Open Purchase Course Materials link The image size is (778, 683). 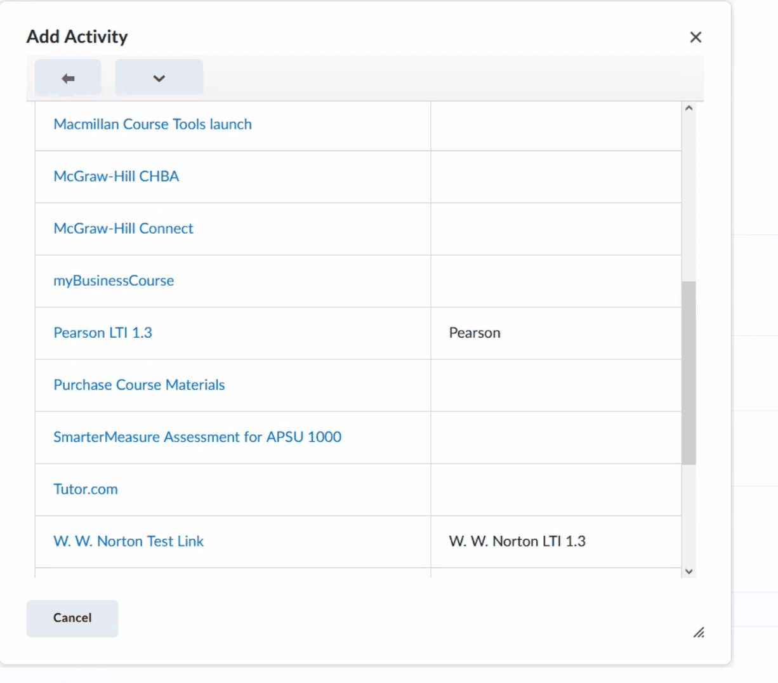pos(139,385)
